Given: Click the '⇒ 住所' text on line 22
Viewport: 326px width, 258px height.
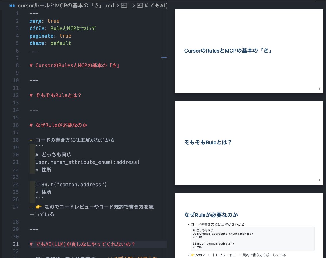Looking at the screenshot, I should click(x=43, y=170).
